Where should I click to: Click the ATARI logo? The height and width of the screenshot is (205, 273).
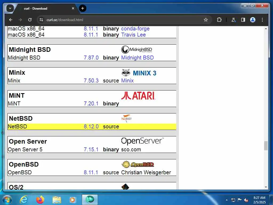click(x=138, y=96)
